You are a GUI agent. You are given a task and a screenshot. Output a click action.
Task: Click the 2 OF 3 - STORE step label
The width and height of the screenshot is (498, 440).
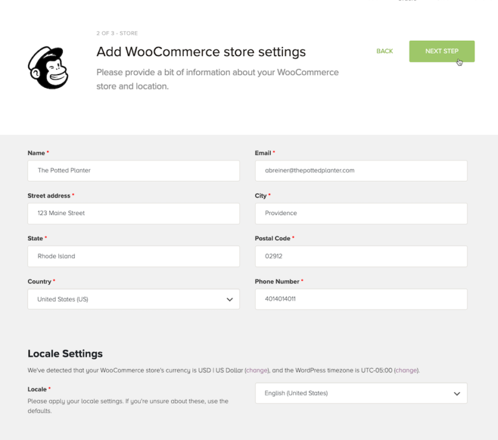coord(115,33)
